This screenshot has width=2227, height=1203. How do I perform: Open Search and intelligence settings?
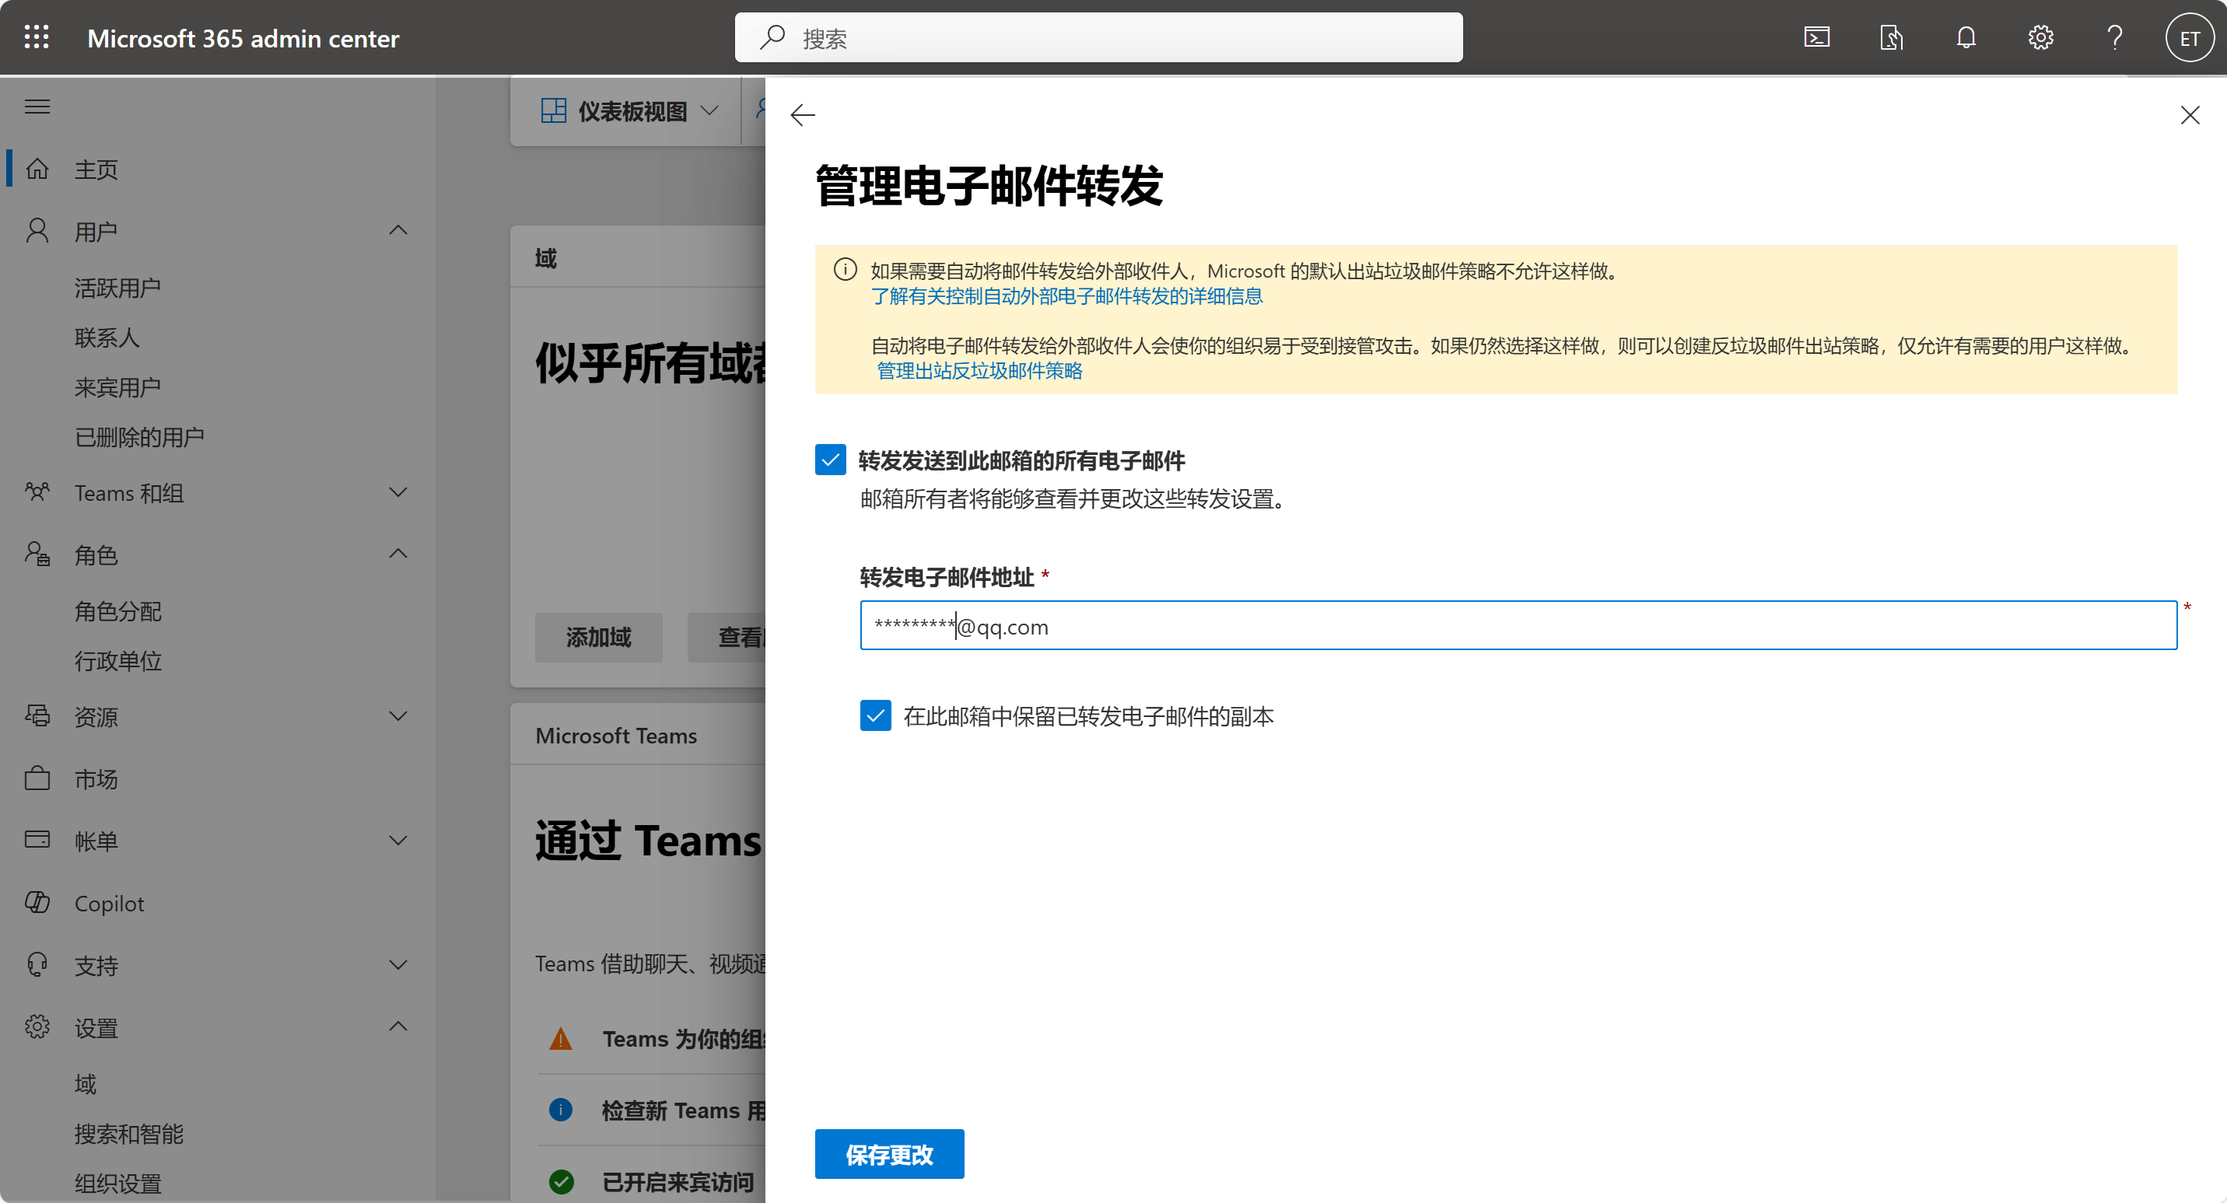coord(129,1134)
